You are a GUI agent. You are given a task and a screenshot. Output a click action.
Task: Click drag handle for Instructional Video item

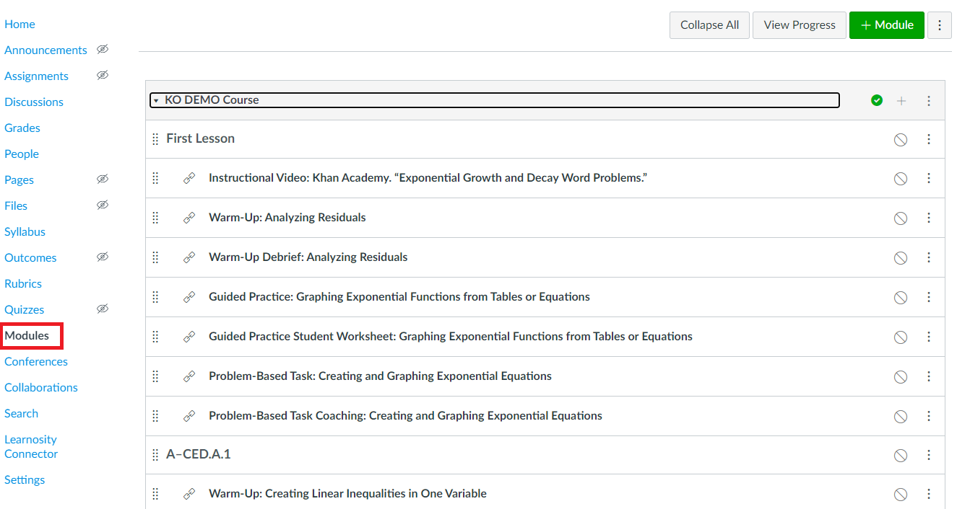pyautogui.click(x=155, y=178)
